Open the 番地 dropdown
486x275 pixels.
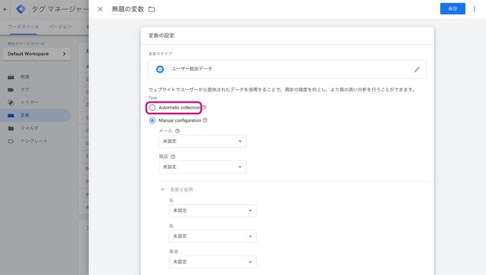(x=212, y=262)
